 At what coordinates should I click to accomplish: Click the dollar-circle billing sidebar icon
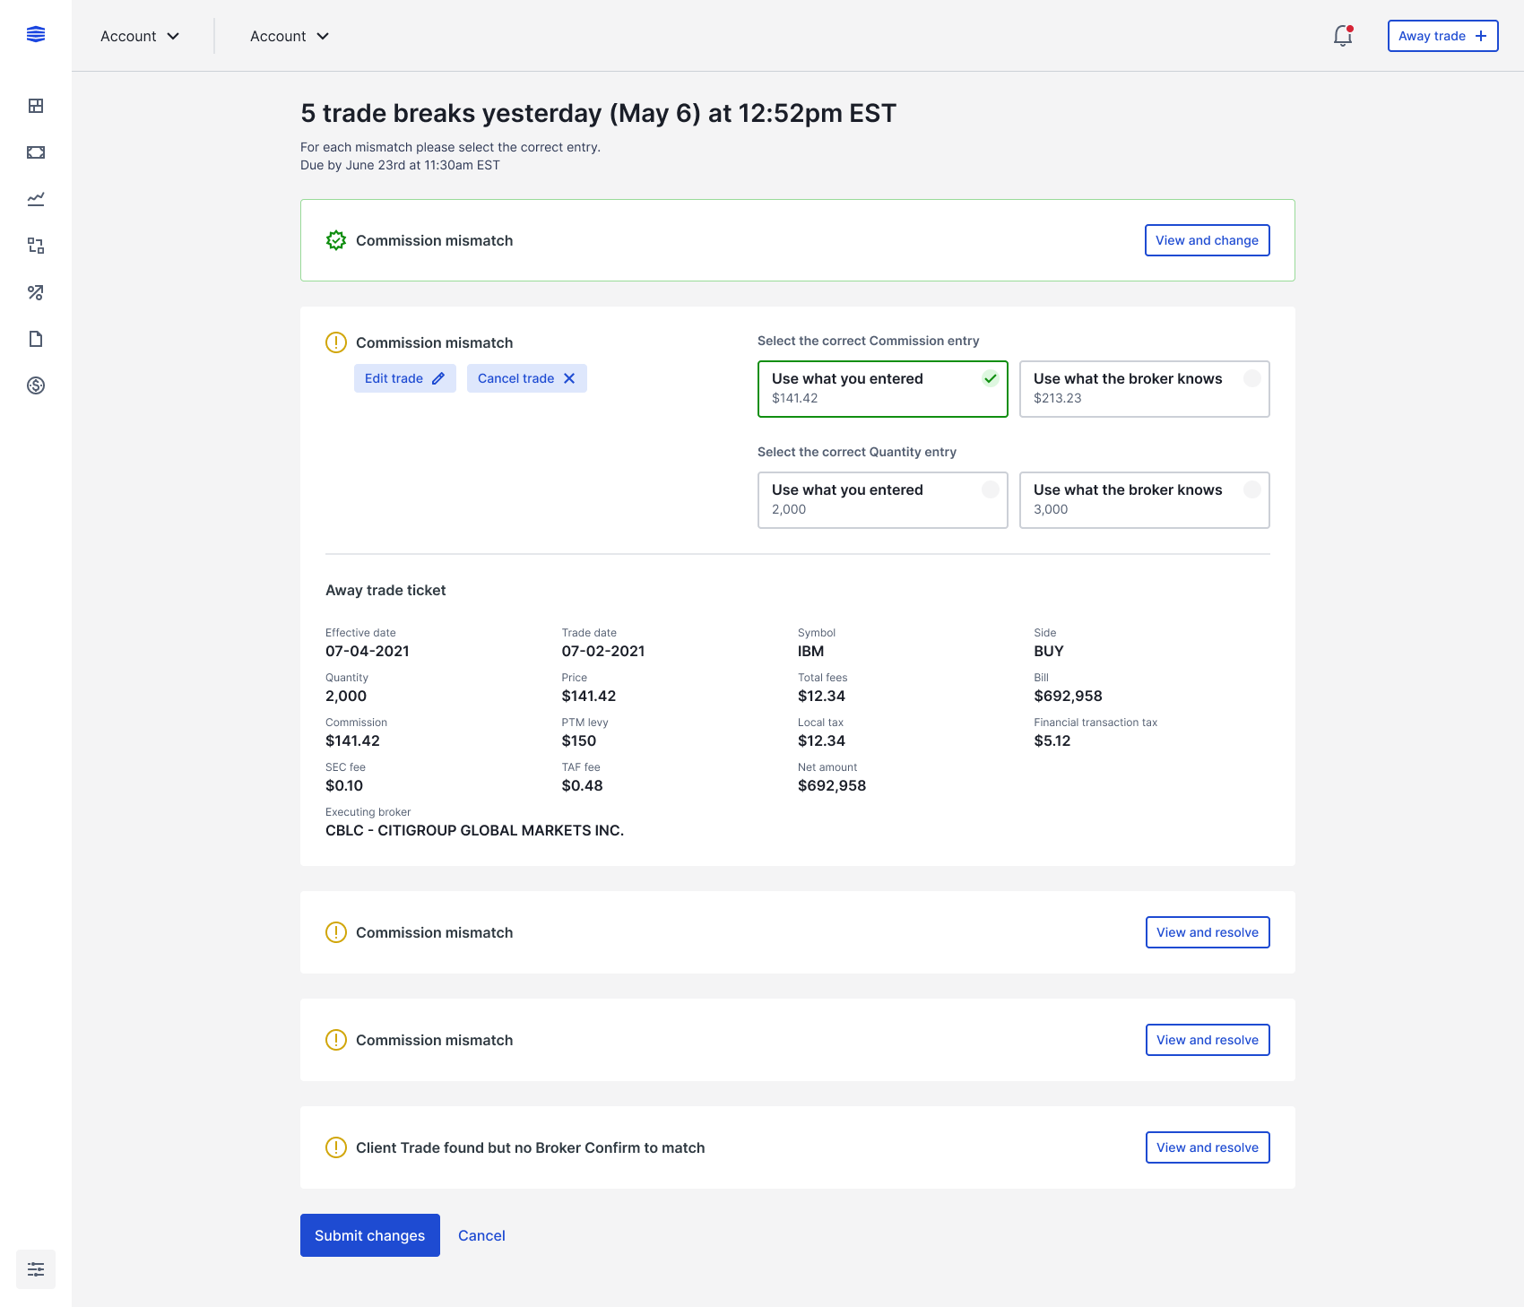tap(36, 385)
